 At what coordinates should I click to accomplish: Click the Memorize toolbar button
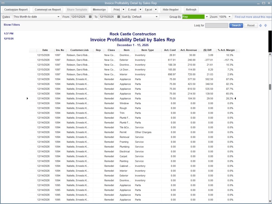[x=99, y=10]
